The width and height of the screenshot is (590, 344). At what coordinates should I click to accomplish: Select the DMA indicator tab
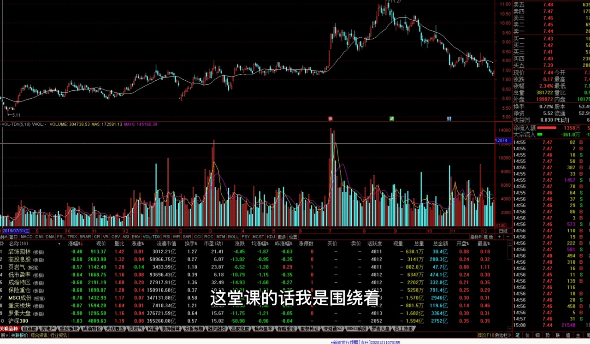50,237
